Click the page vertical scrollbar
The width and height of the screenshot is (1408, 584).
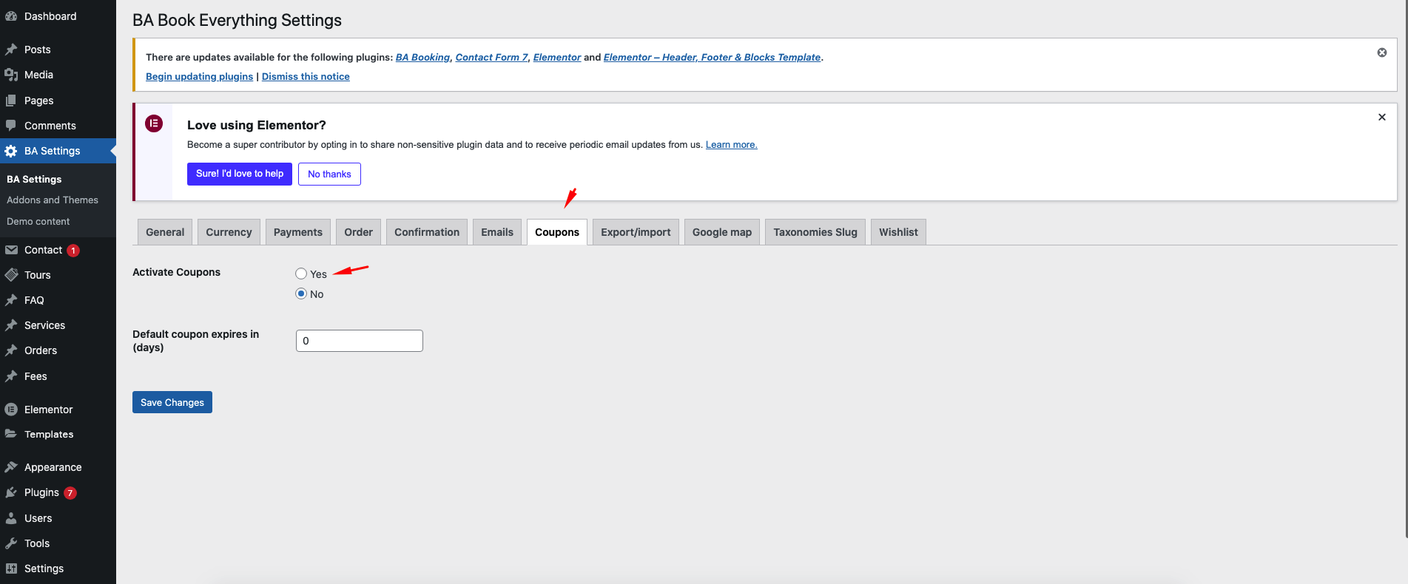[1405, 269]
